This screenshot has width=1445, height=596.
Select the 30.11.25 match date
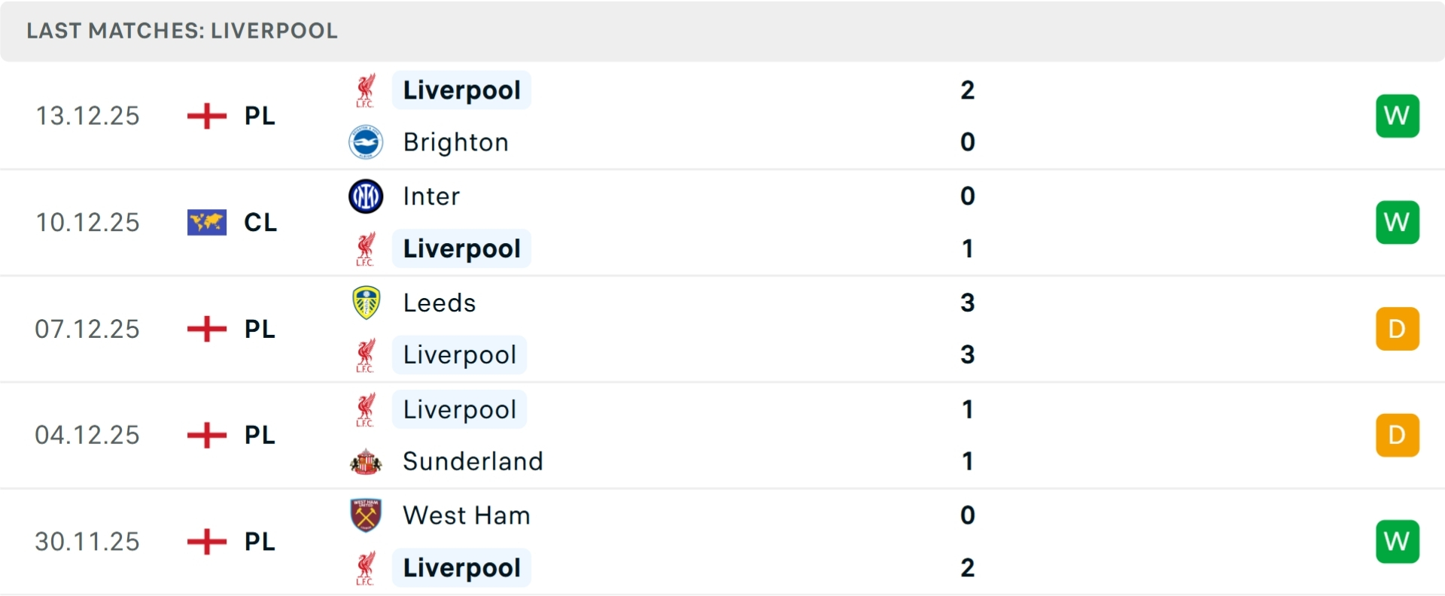(87, 541)
